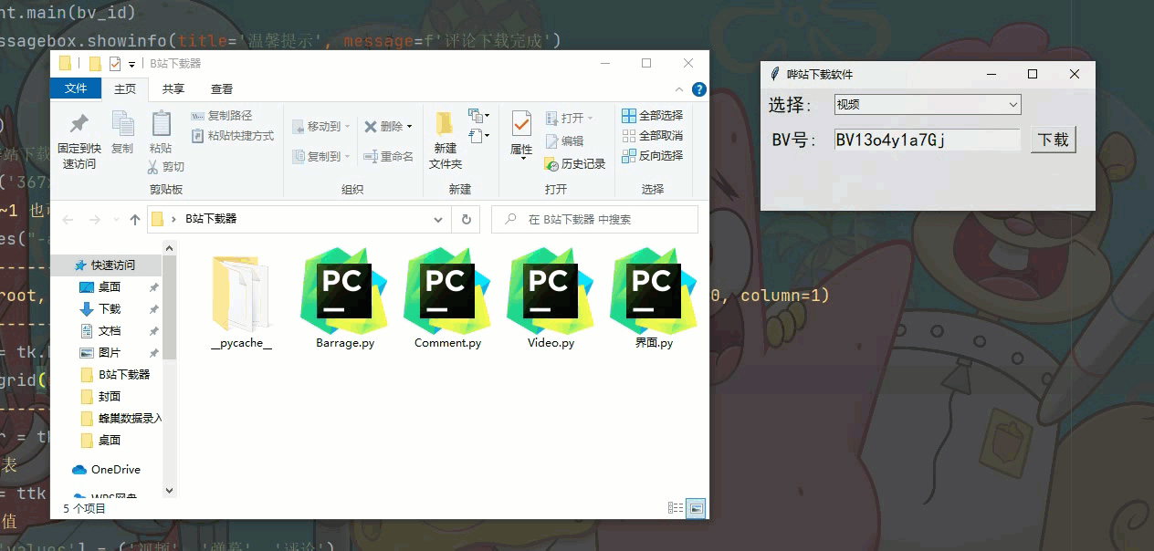Collapse the Explorer ribbon with the chevron
Screen dimensions: 1154x551
coord(678,89)
